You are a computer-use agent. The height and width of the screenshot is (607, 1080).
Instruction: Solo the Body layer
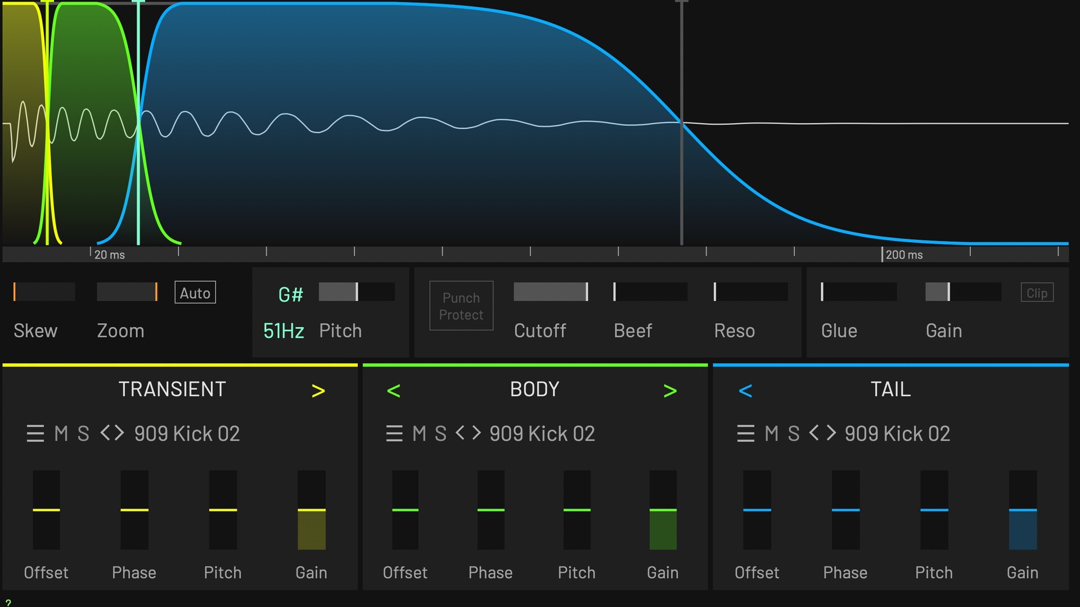(x=440, y=434)
